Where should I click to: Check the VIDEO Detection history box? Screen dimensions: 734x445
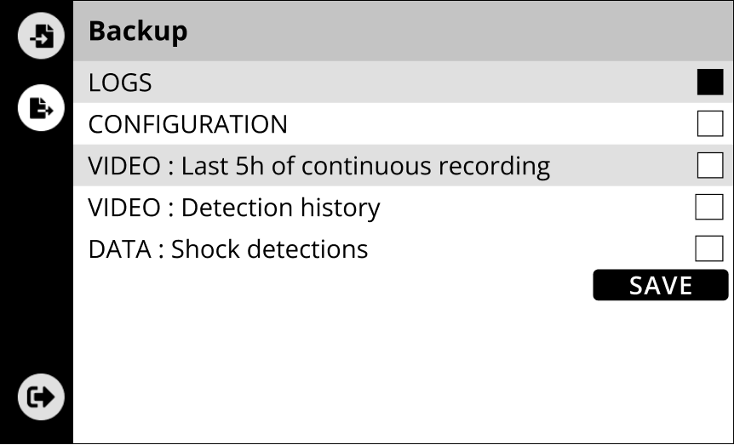(x=708, y=207)
